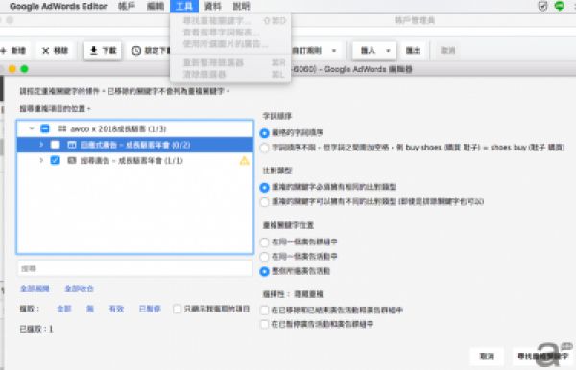Select 重複的關鍵字必須擁有相同的比對類型 radio
This screenshot has width=576, height=370.
(264, 187)
